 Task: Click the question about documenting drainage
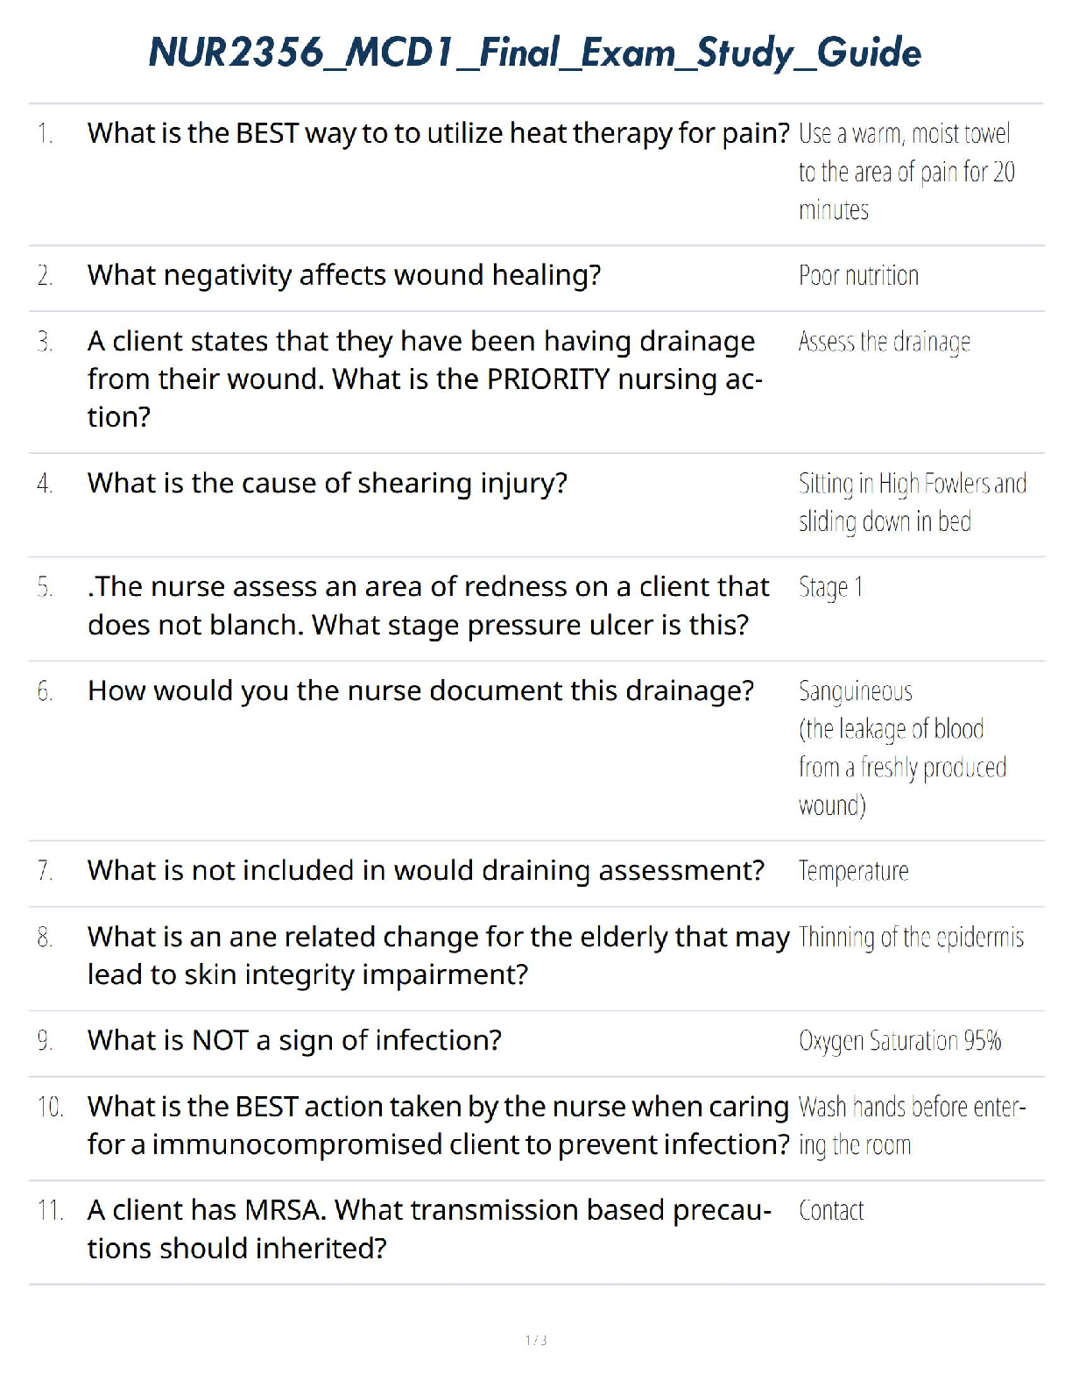(420, 690)
